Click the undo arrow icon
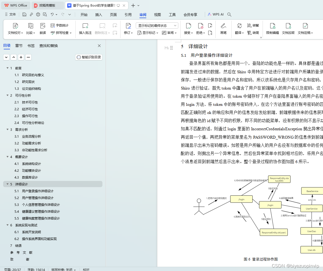323x271 pixels. point(52,14)
